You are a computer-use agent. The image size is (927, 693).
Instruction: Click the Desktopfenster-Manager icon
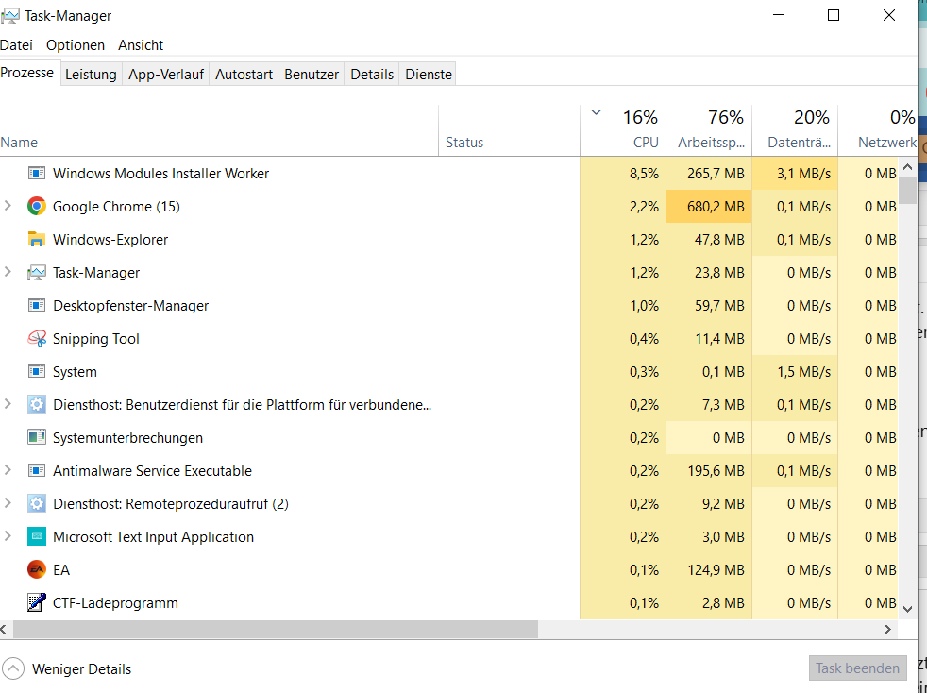37,306
